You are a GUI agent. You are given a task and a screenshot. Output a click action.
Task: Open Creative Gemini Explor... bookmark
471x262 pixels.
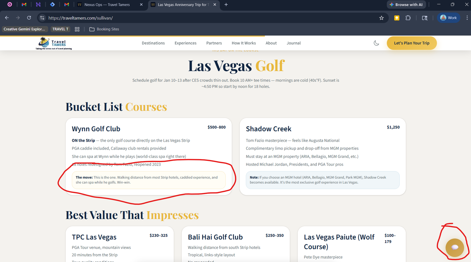point(24,29)
